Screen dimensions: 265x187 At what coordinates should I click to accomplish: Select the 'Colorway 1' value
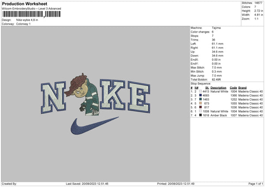coord(23,24)
